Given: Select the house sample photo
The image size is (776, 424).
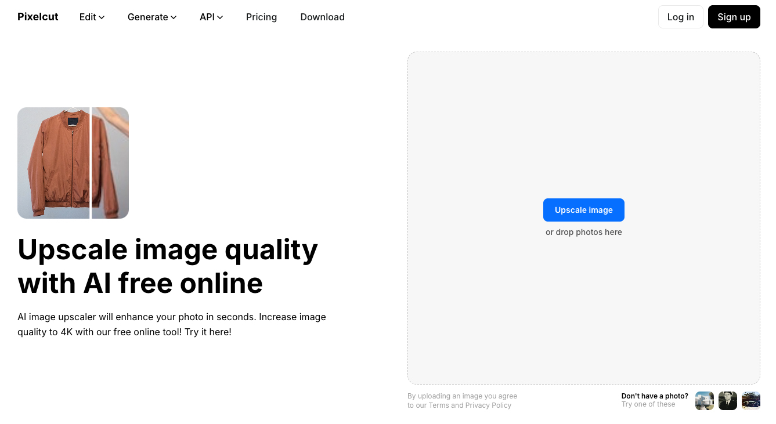Looking at the screenshot, I should (x=704, y=400).
